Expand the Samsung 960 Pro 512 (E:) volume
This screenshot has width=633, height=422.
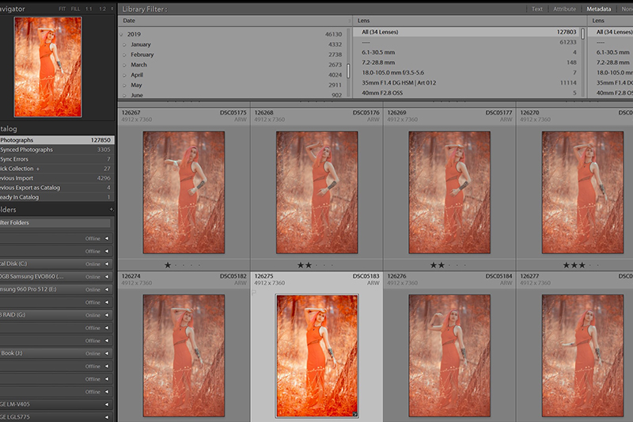[107, 290]
